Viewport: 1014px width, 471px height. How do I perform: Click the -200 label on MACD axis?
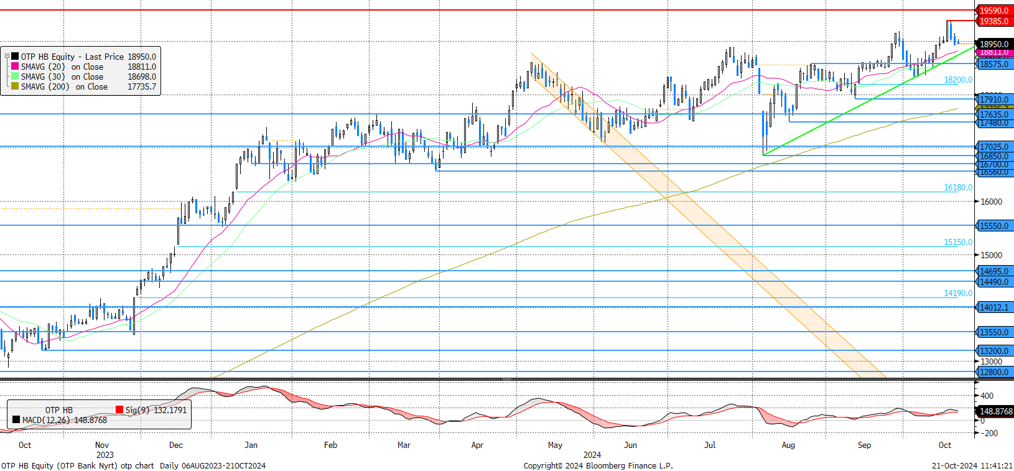[x=988, y=433]
